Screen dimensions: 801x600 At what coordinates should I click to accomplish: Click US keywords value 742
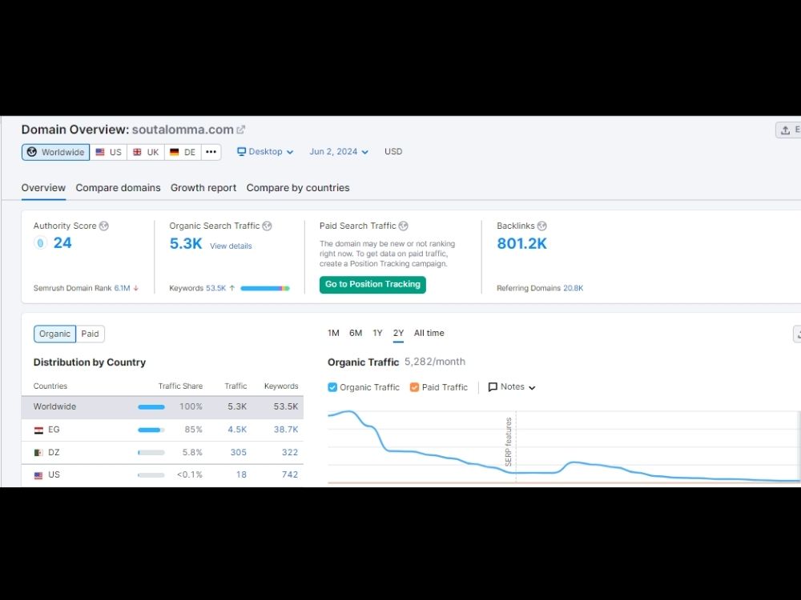[290, 475]
